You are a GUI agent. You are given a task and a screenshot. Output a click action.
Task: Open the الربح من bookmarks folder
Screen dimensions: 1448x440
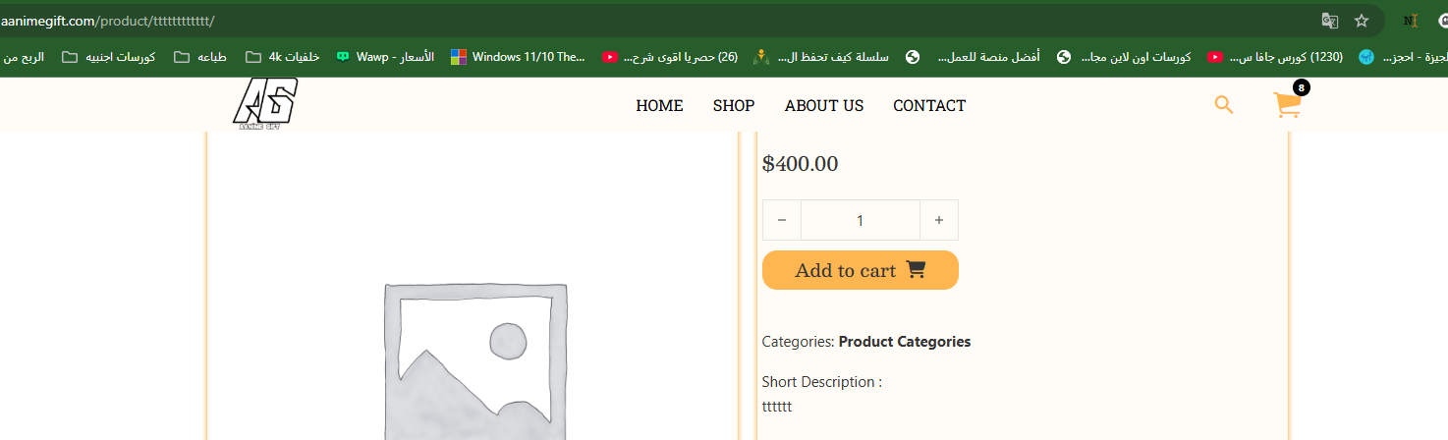coord(22,57)
